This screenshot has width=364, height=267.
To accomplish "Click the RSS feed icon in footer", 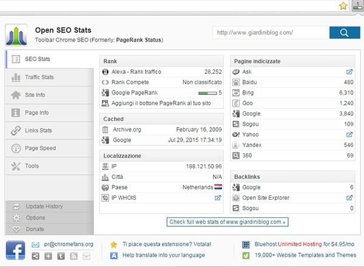I will 74,256.
